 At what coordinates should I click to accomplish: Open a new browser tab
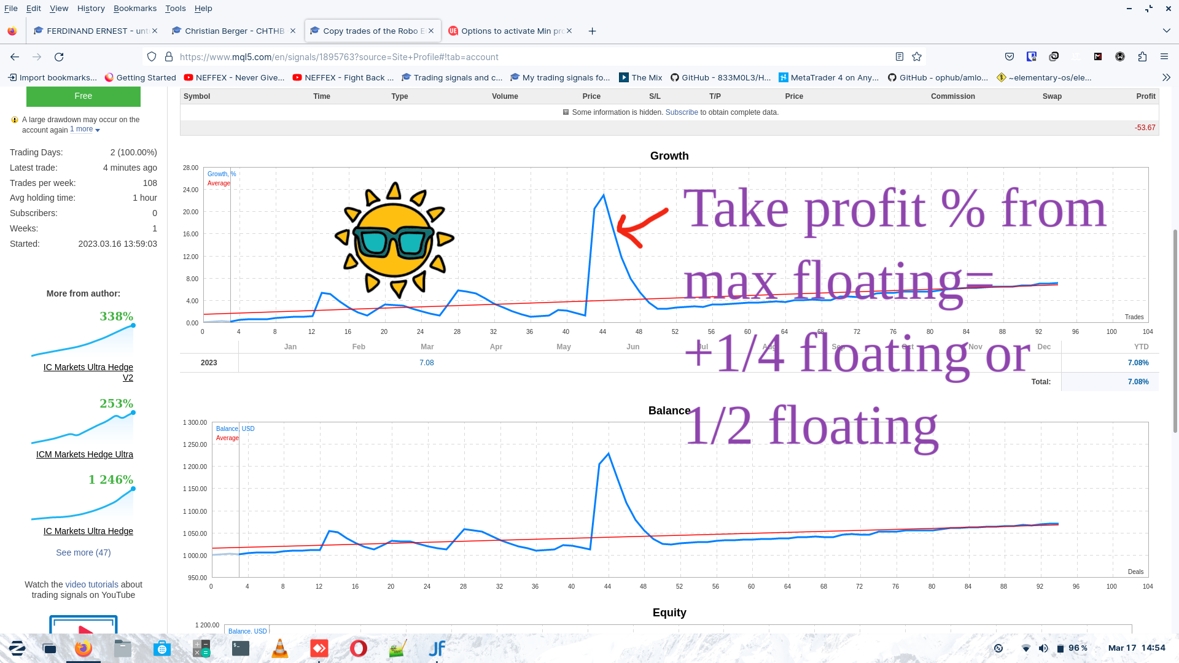pos(592,31)
